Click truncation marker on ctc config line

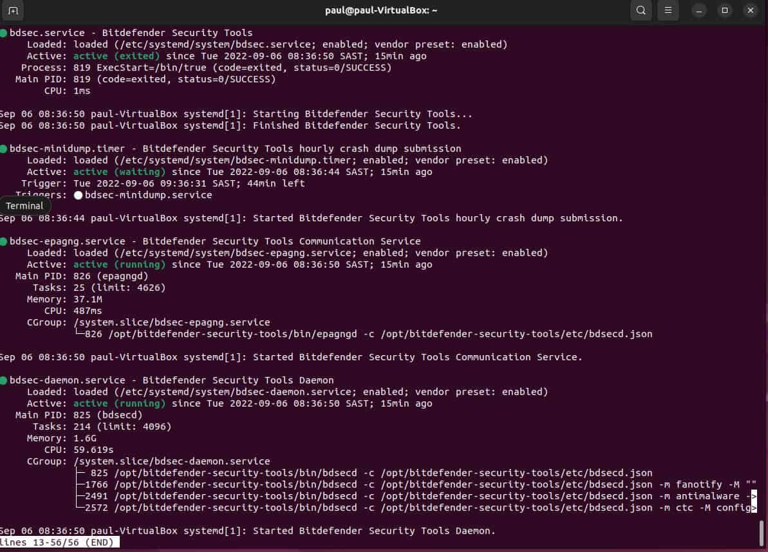[754, 508]
